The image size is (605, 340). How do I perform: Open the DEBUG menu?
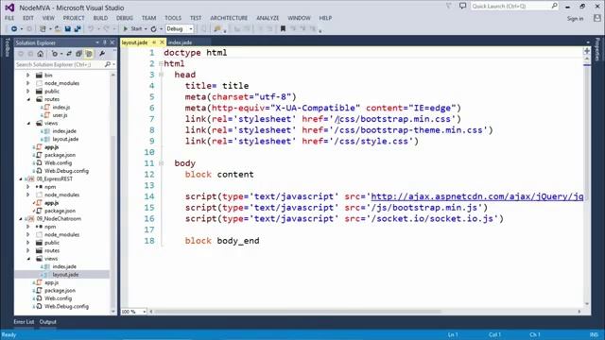click(125, 18)
